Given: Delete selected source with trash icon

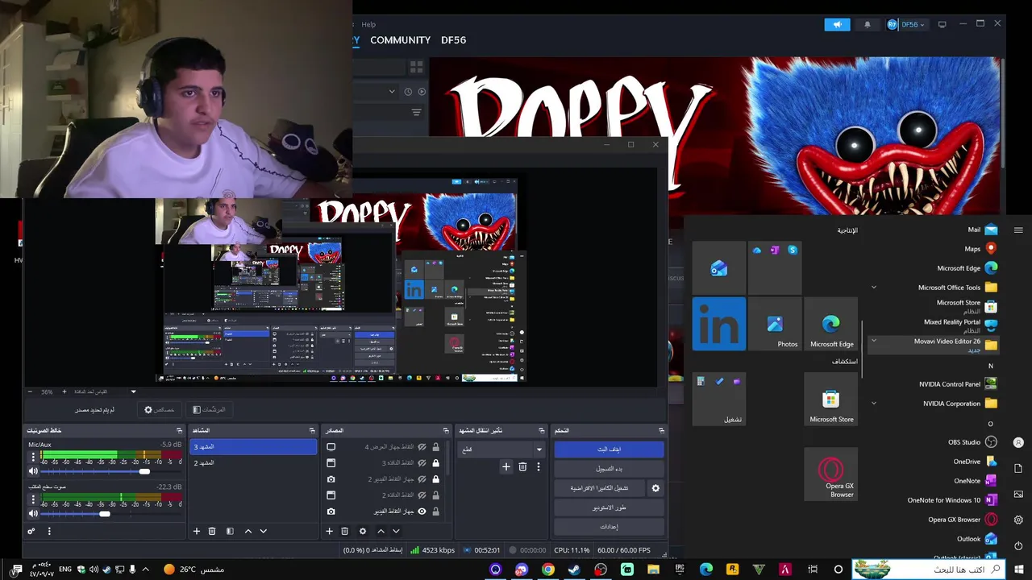Looking at the screenshot, I should pos(344,531).
